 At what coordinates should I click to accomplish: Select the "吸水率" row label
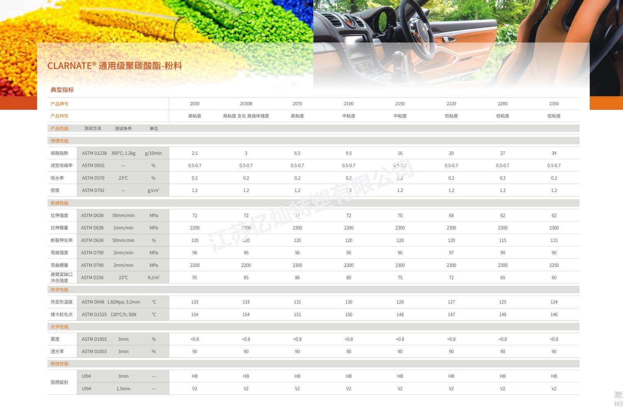click(57, 178)
